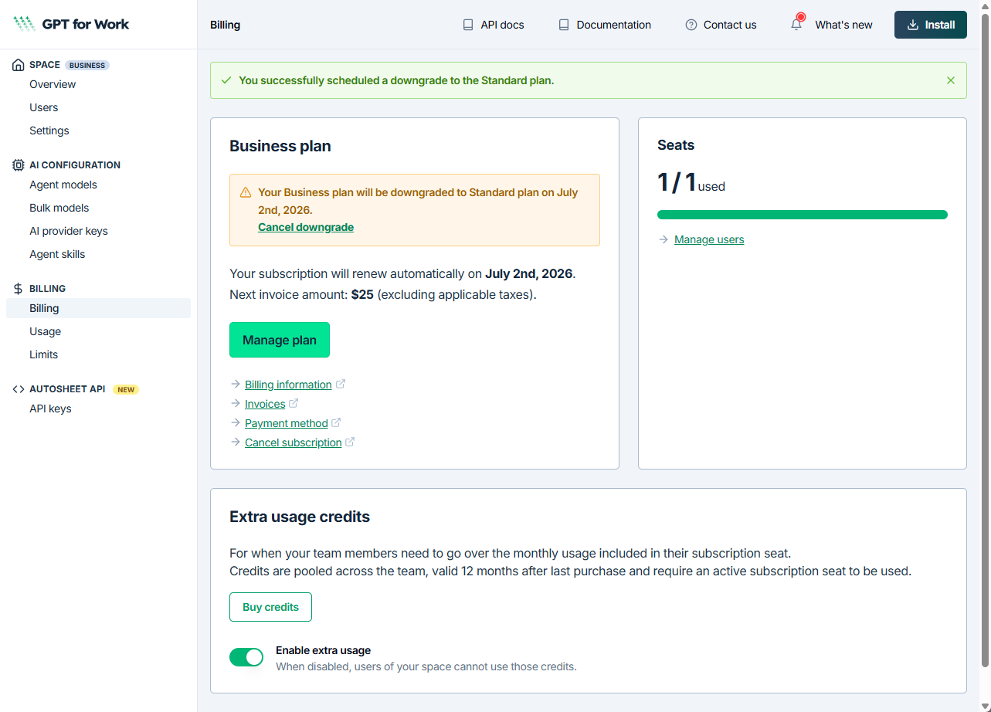Click the seats usage progress bar
The height and width of the screenshot is (712, 991).
pos(803,215)
